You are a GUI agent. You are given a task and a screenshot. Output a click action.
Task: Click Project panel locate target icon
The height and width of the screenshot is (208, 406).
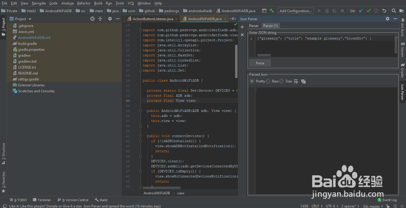(92, 19)
